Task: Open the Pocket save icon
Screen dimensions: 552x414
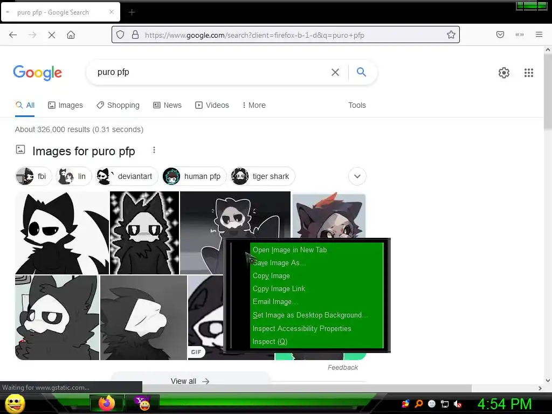Action: click(500, 34)
